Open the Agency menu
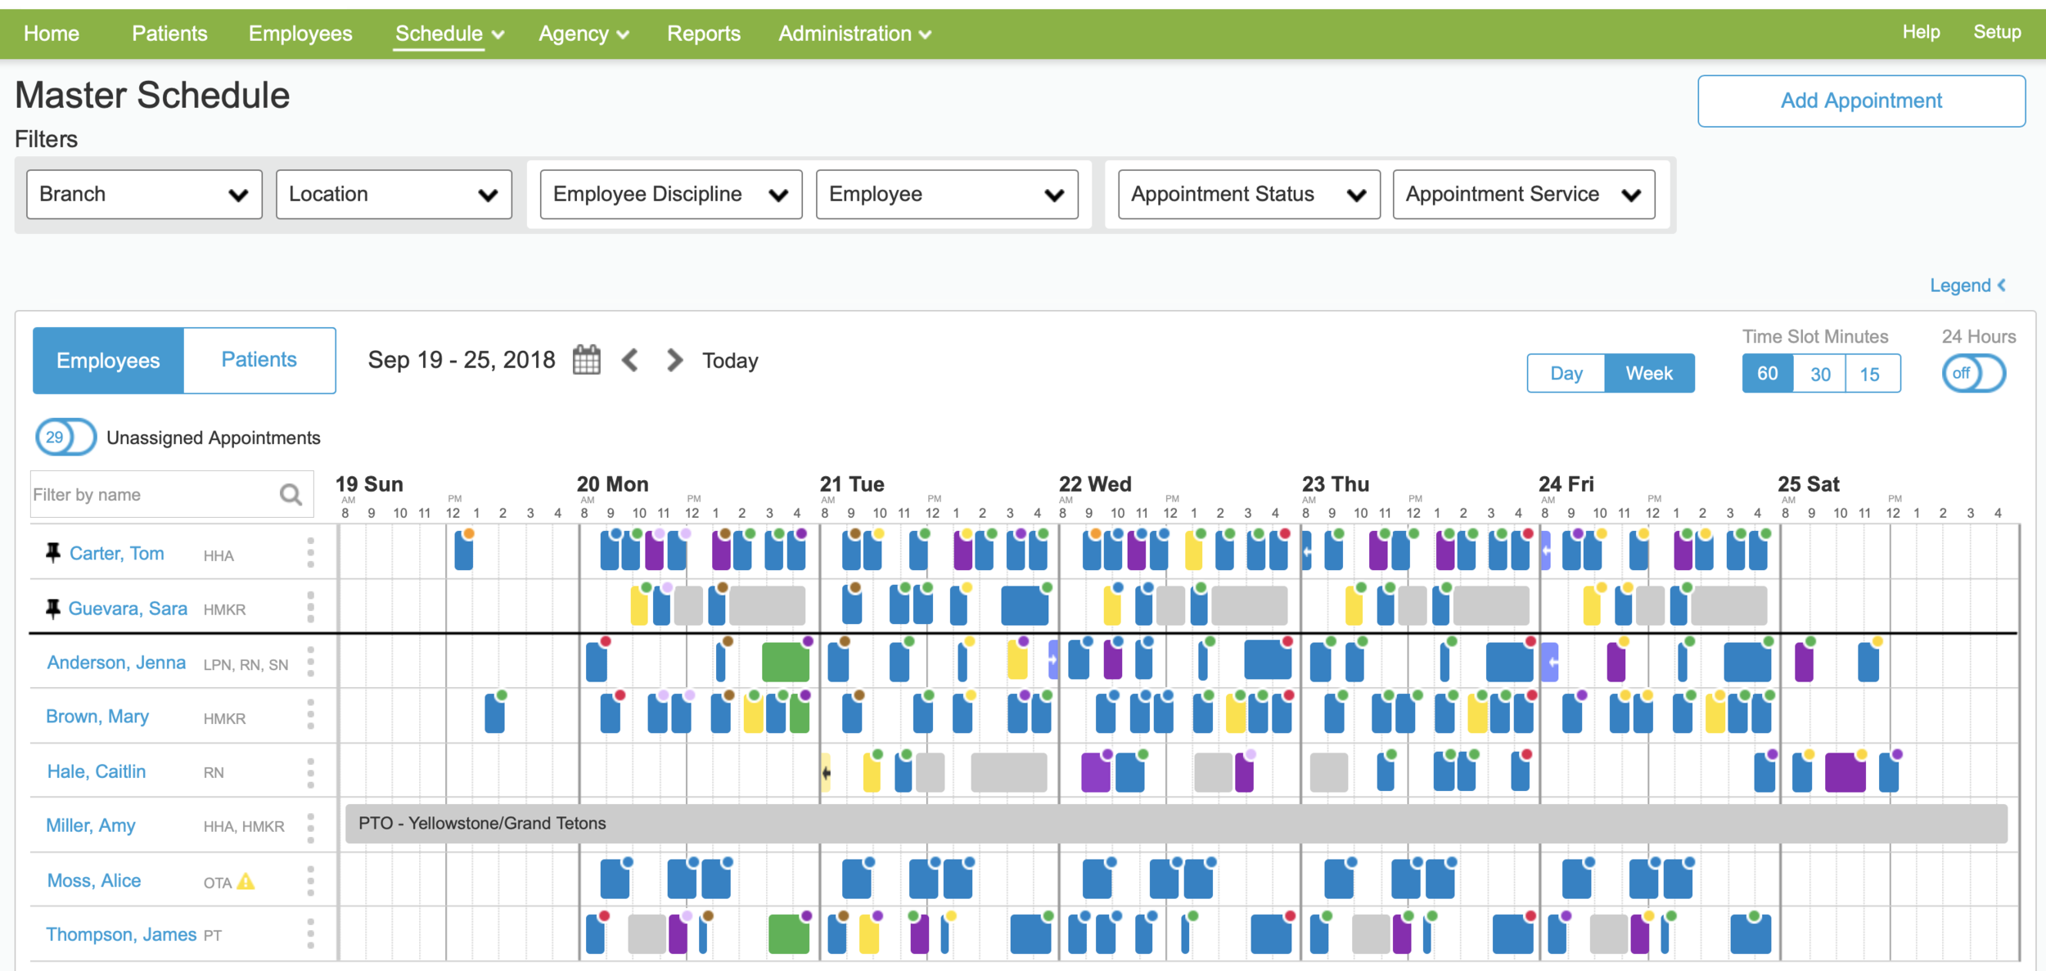This screenshot has width=2046, height=971. click(583, 34)
